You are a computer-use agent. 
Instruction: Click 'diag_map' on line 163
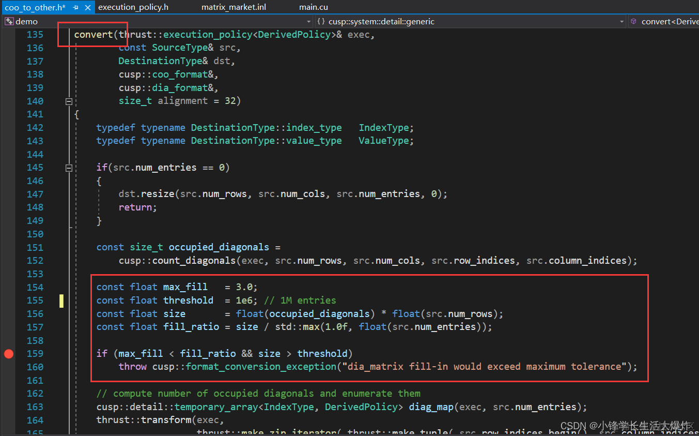(431, 407)
